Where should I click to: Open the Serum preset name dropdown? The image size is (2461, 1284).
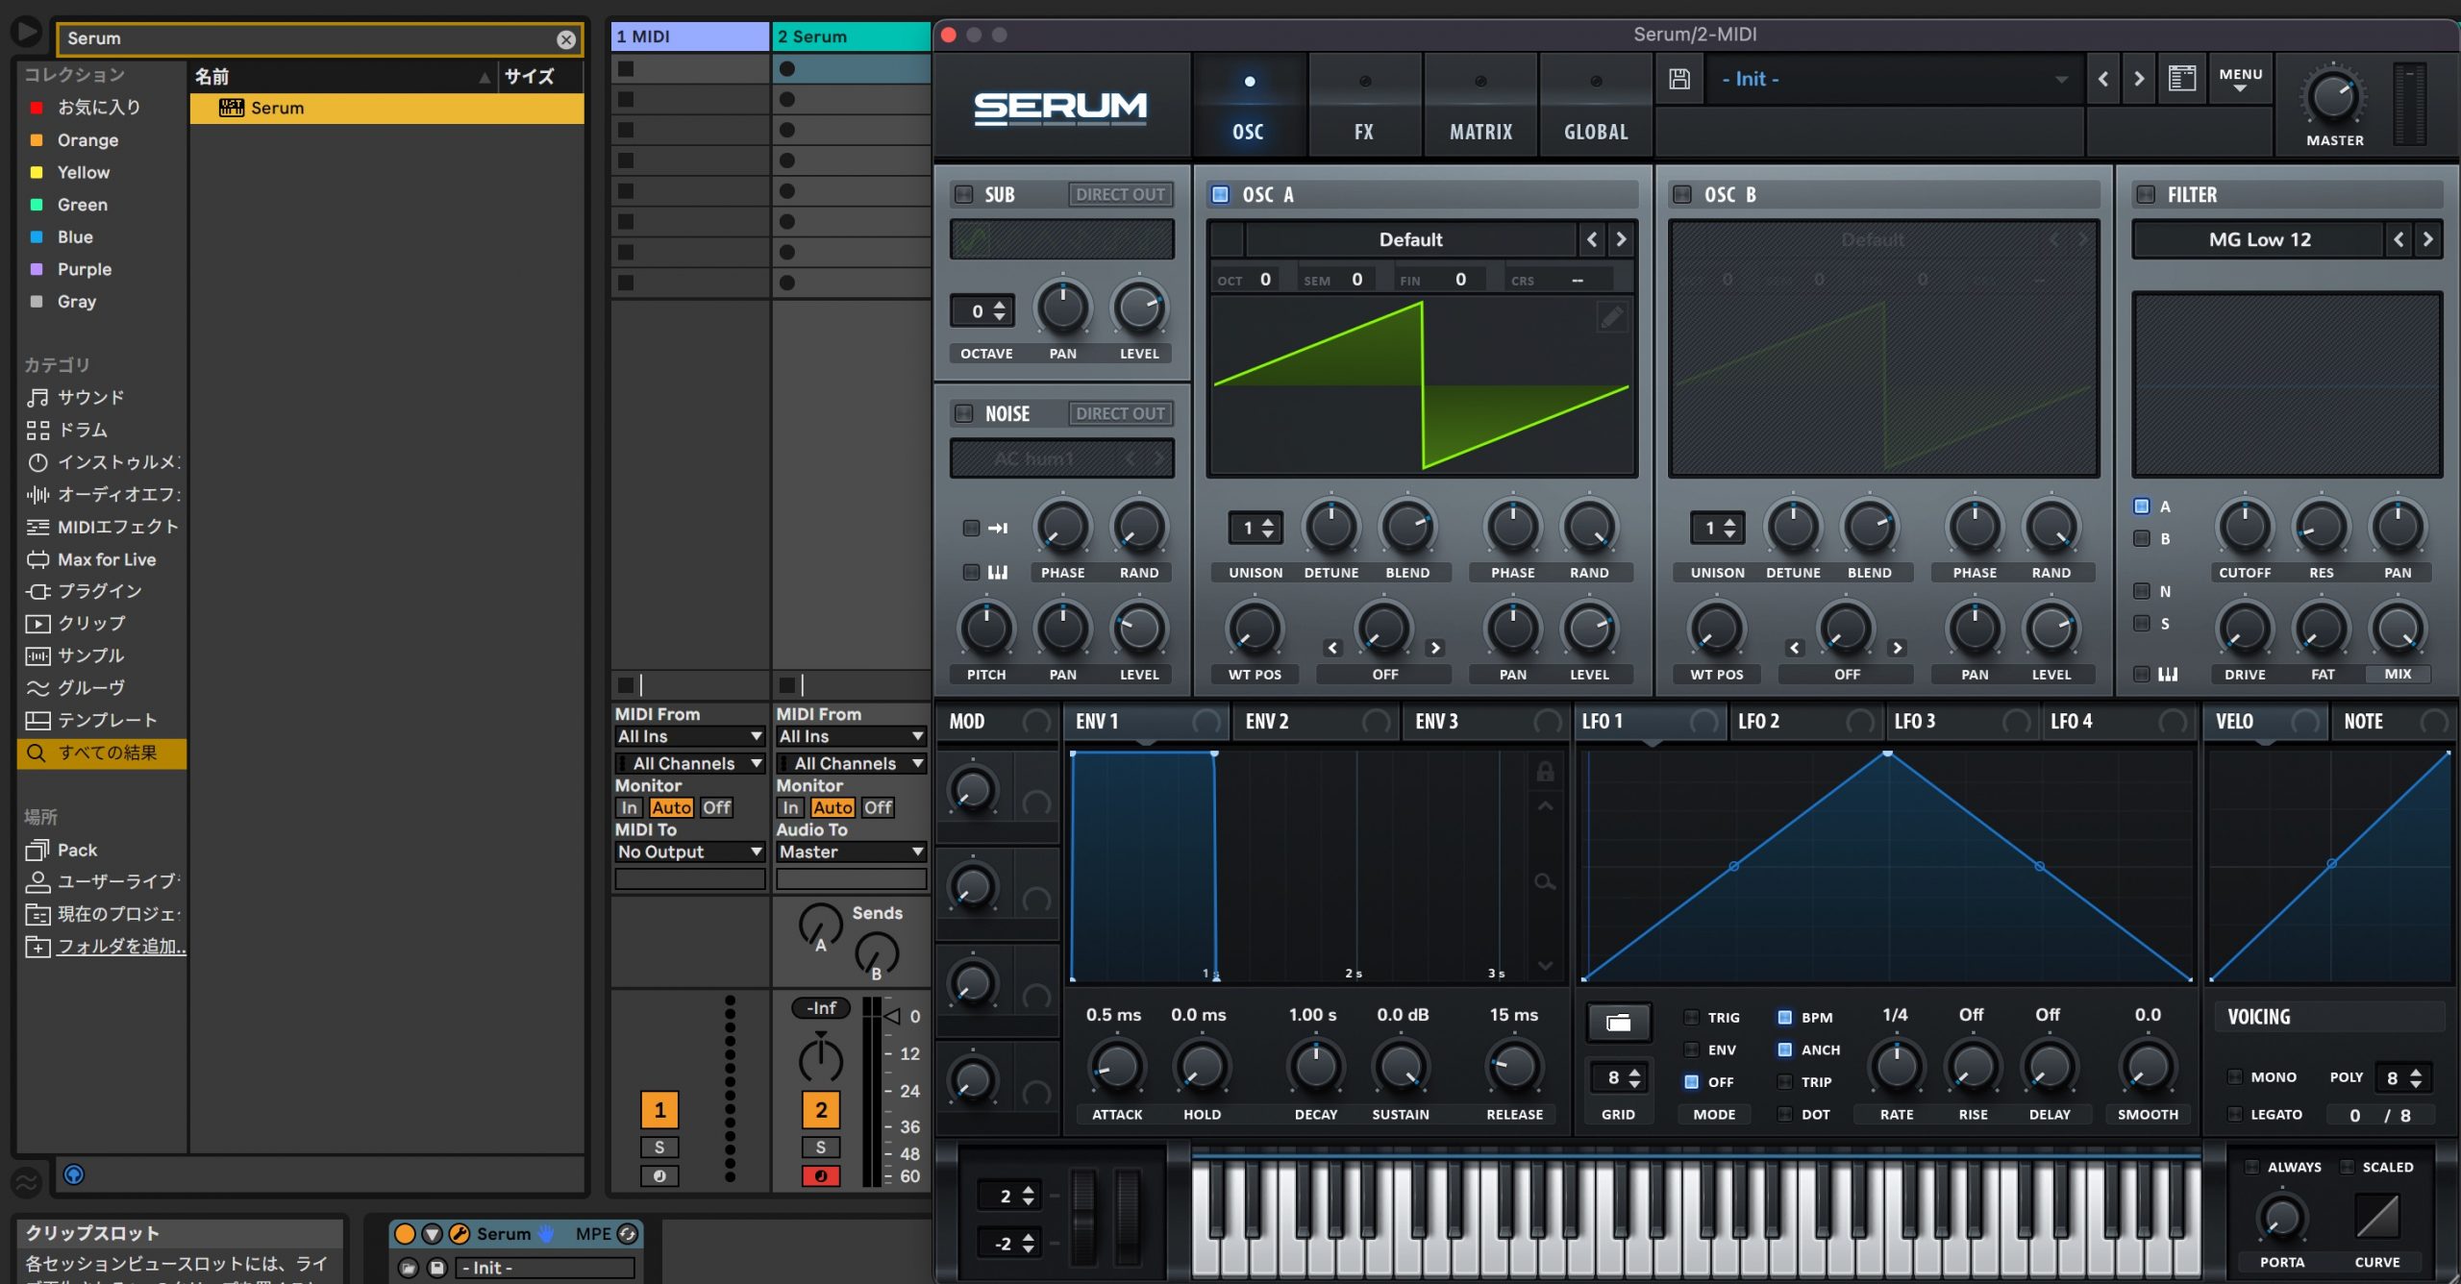click(x=1894, y=79)
